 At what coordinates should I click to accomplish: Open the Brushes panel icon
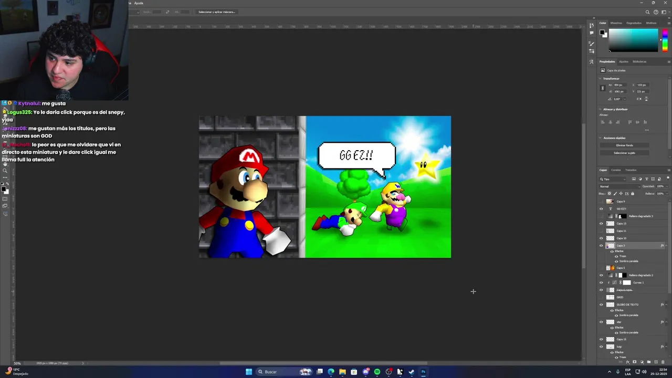592,44
